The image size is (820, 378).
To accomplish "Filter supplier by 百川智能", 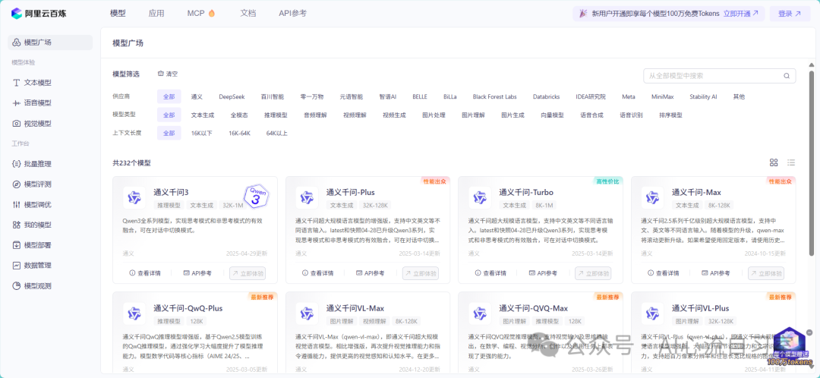I will [x=273, y=96].
